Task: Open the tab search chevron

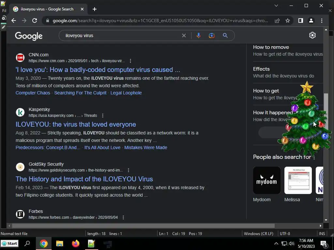Action: tap(276, 6)
